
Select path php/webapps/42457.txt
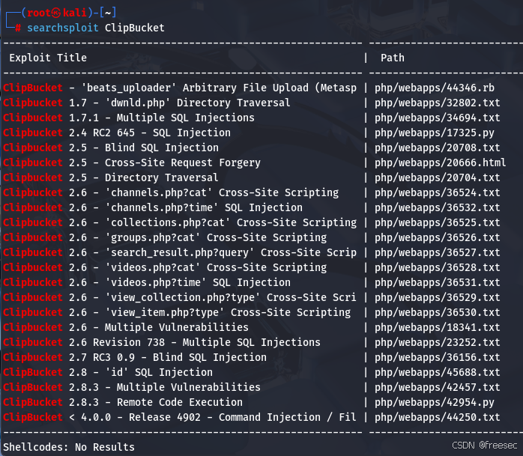click(x=438, y=388)
